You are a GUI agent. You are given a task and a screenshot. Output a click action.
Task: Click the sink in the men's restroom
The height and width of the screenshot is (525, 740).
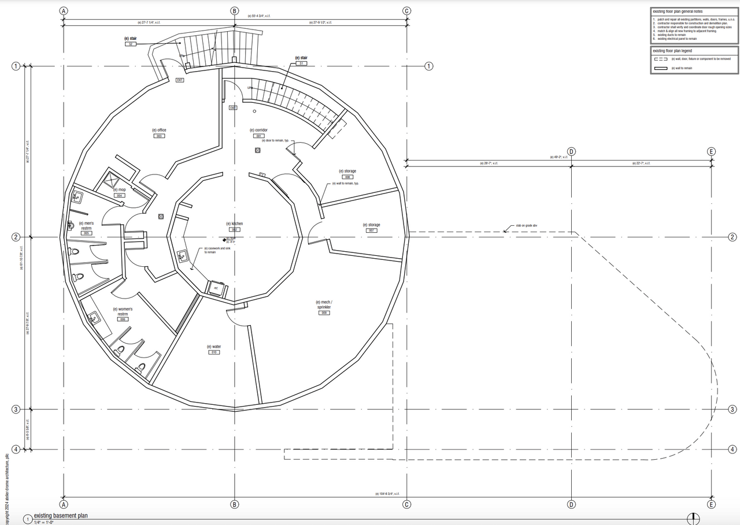[76, 198]
